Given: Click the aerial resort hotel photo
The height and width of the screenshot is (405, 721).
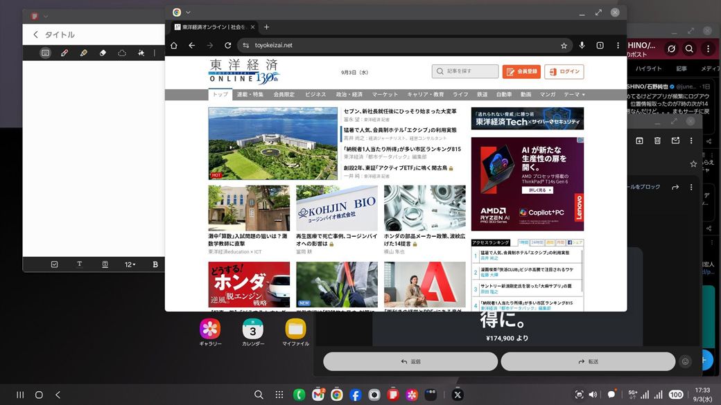Looking at the screenshot, I should click(272, 143).
